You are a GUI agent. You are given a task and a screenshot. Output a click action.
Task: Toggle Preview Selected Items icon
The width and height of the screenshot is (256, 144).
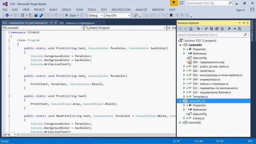(235, 29)
